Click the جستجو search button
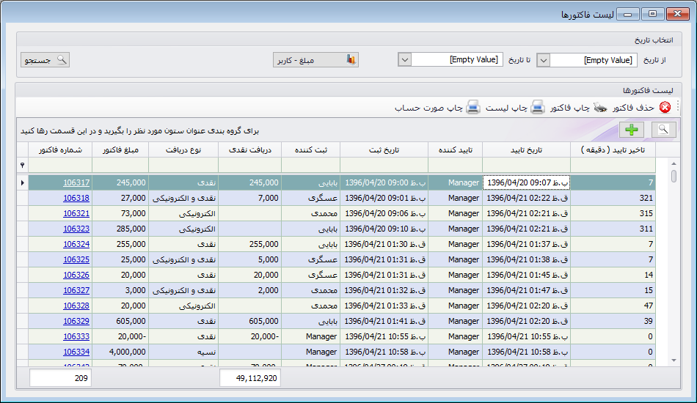This screenshot has height=403, width=697. click(45, 59)
